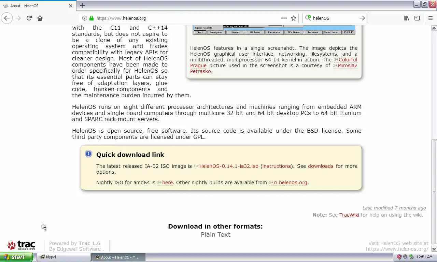The height and width of the screenshot is (262, 437).
Task: Select About – HelenOS taskbar button
Action: click(x=118, y=257)
